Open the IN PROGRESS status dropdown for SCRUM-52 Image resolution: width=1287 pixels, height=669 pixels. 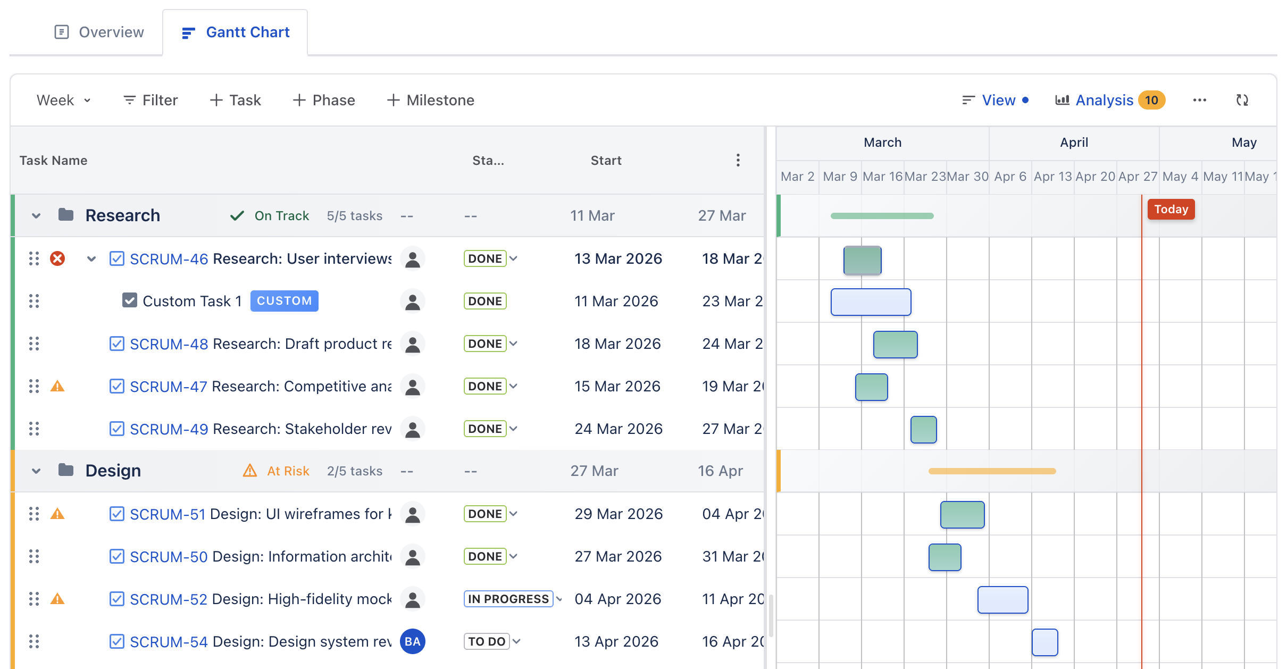point(513,599)
